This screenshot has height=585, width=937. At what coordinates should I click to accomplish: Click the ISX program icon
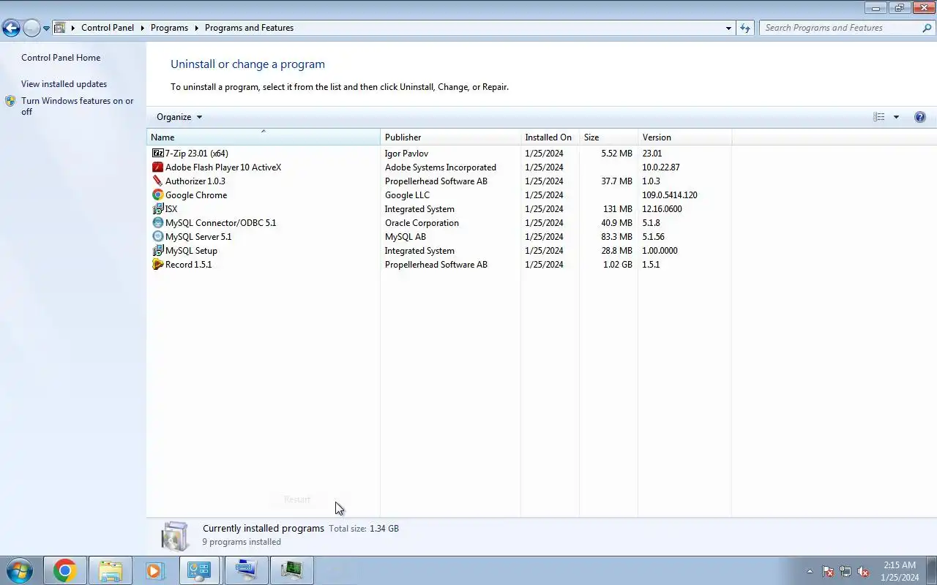click(158, 209)
